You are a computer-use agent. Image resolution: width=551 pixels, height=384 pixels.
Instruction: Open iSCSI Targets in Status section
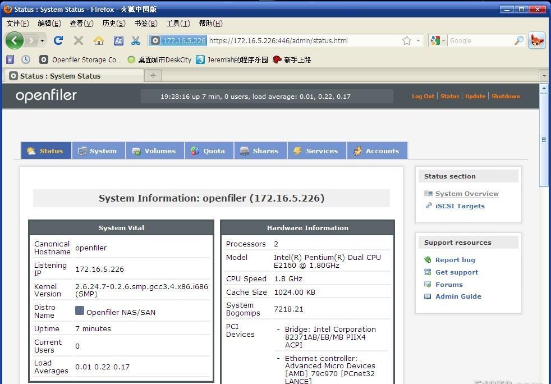[x=460, y=206]
